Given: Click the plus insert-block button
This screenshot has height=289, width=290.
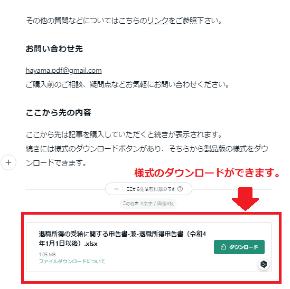Looking at the screenshot, I should click(8, 162).
